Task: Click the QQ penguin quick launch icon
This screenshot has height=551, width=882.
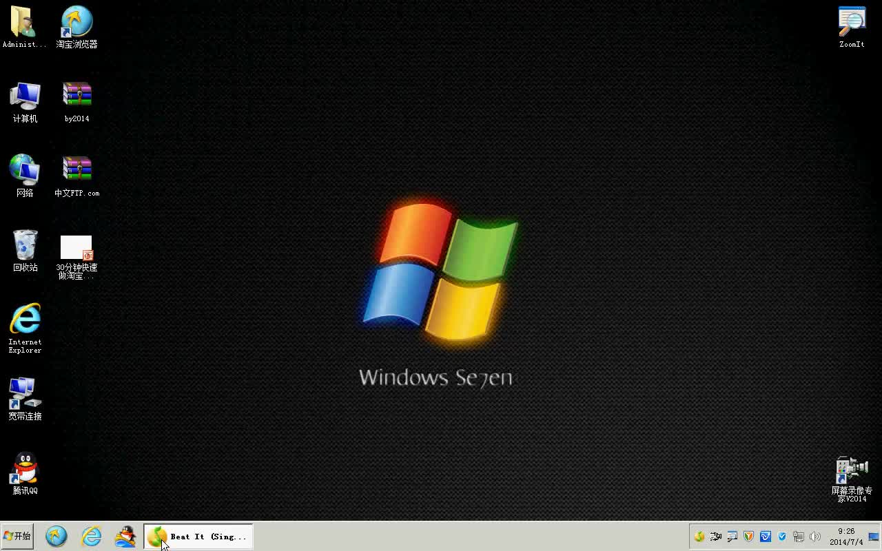Action: pyautogui.click(x=125, y=536)
